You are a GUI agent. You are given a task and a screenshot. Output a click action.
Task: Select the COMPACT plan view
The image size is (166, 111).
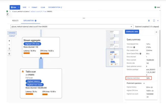12,36
